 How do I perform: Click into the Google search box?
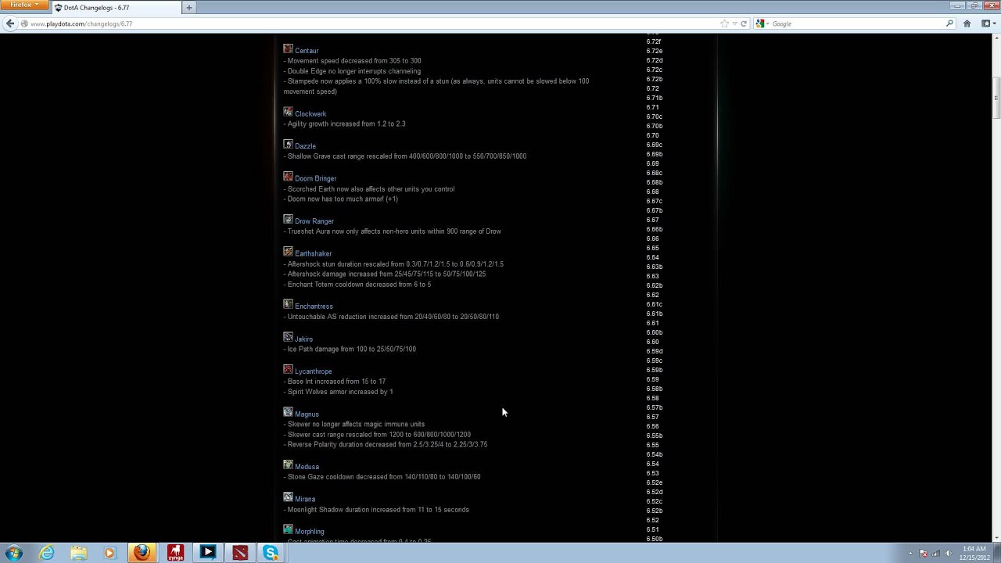pos(856,23)
